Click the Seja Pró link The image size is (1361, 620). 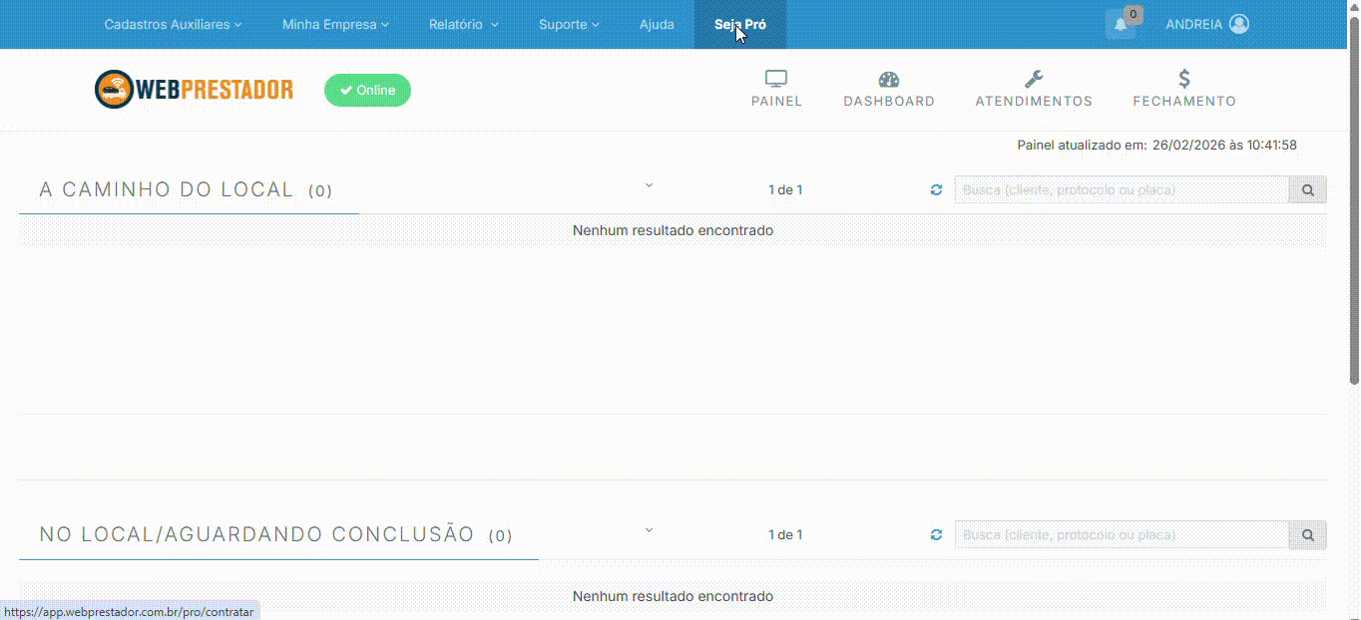click(739, 24)
